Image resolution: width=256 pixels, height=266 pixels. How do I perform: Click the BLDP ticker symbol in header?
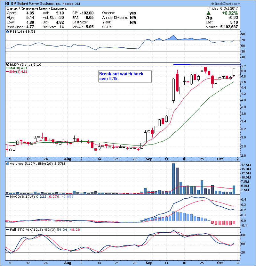tap(11, 4)
